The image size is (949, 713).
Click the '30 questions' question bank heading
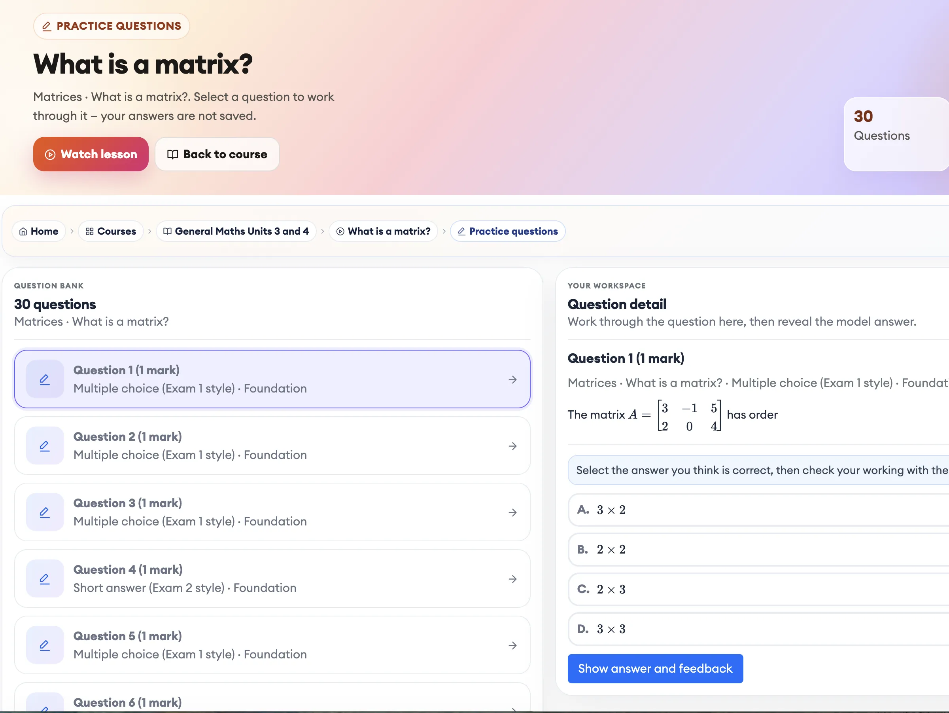coord(55,304)
